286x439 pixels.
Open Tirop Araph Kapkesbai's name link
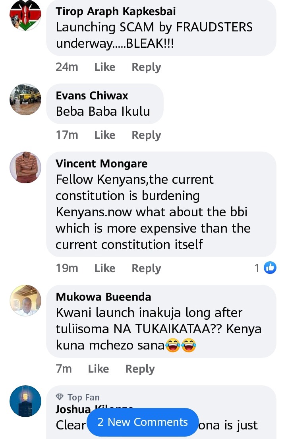116,12
